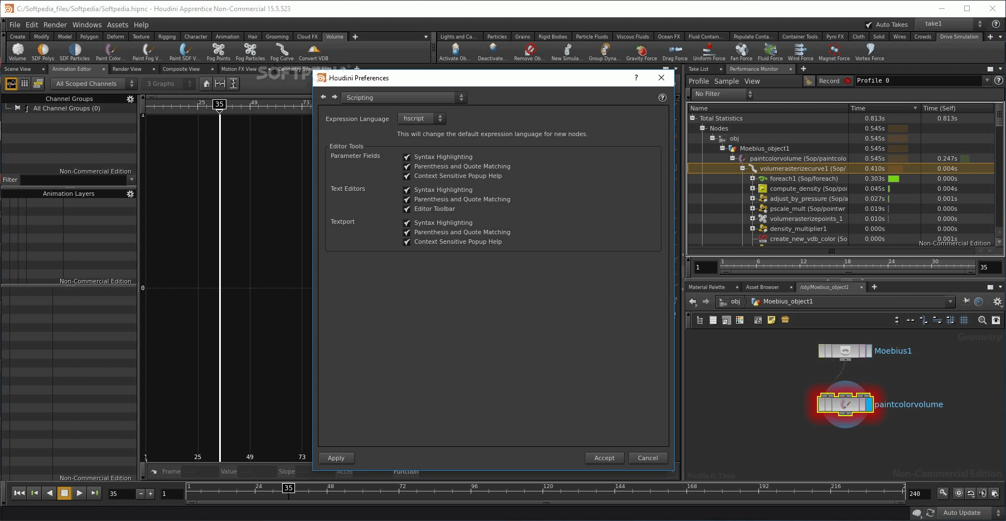Click the play forward playback button
Viewport: 1006px width, 521px height.
79,493
